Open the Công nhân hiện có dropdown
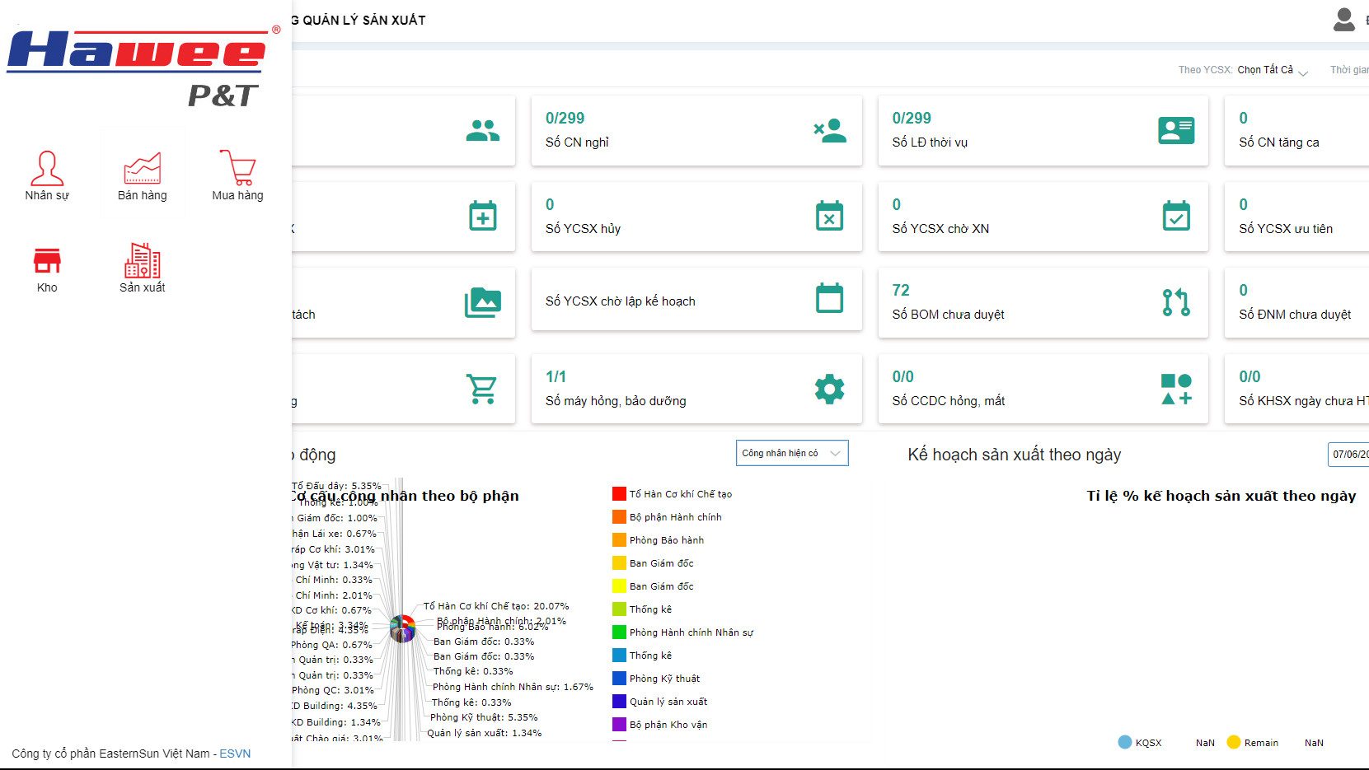This screenshot has height=770, width=1369. (x=791, y=453)
